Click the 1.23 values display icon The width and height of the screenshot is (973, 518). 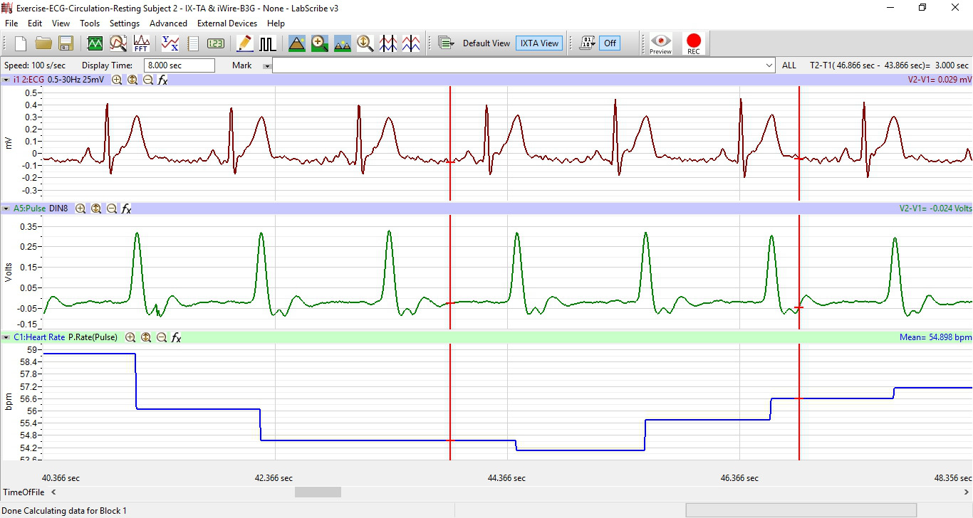(217, 43)
